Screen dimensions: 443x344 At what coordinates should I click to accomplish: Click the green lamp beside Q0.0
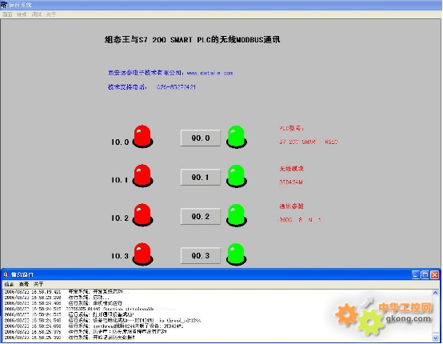point(237,137)
